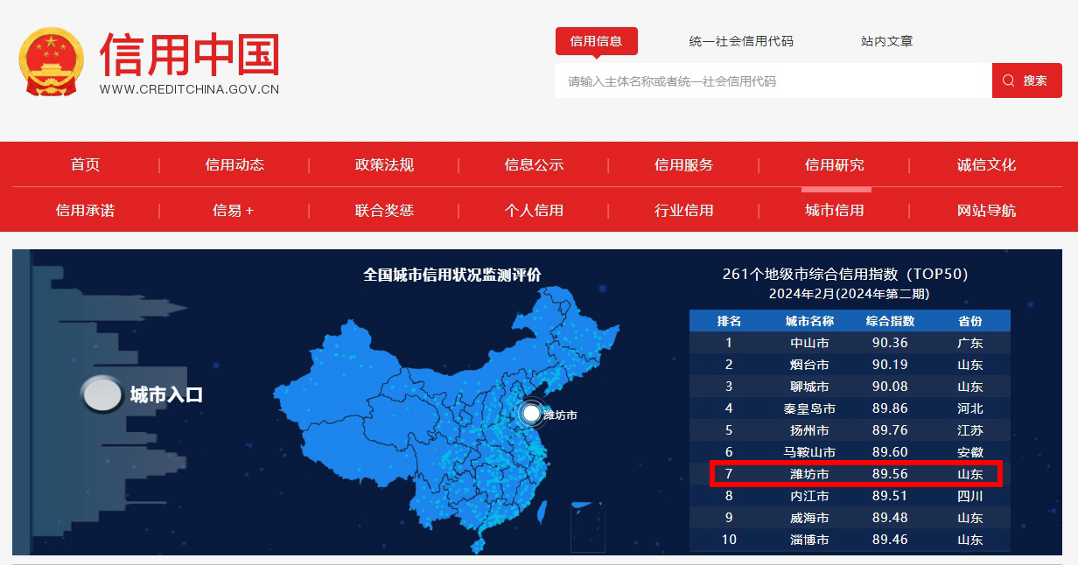1078x565 pixels.
Task: Click the 89.86 index value
Action: click(x=890, y=408)
